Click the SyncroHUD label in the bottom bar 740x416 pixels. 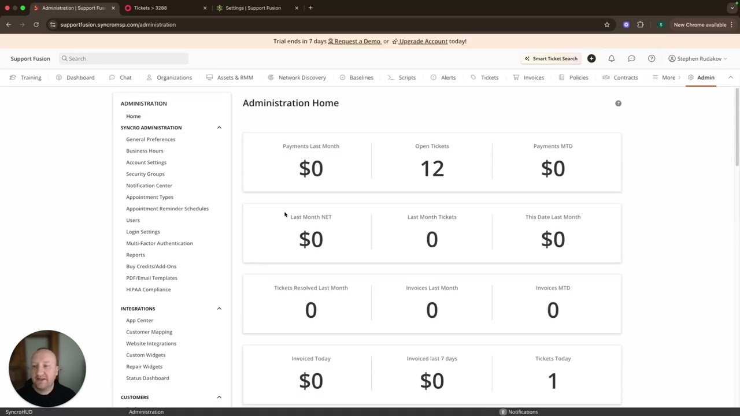pos(19,412)
